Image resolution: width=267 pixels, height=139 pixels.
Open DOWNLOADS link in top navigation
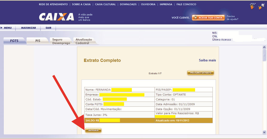(128, 4)
